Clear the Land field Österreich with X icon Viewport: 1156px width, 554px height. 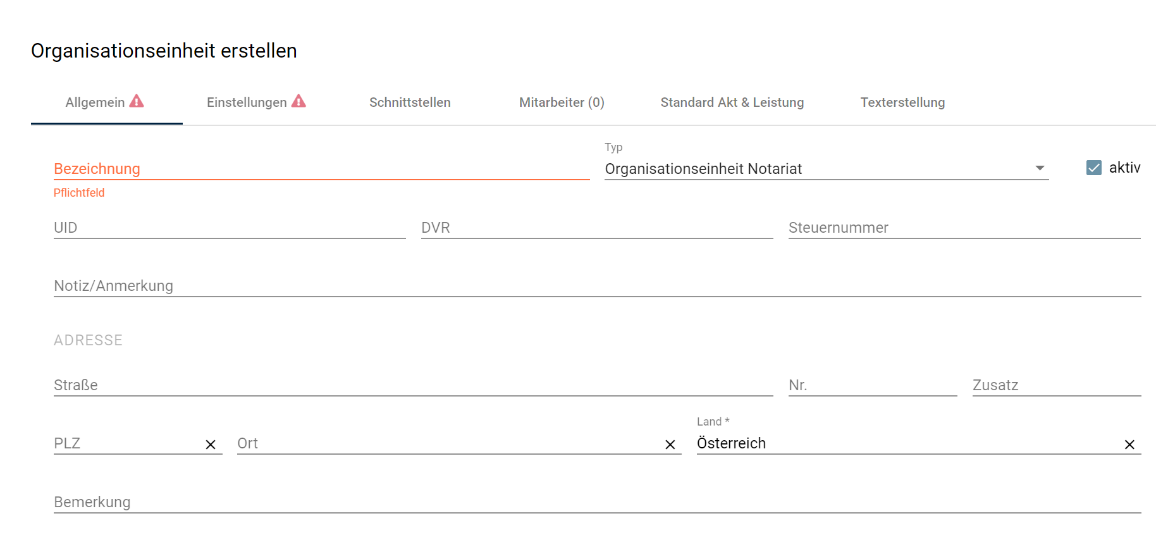[1129, 445]
